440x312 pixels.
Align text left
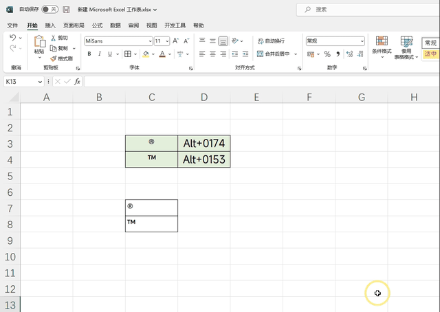tap(202, 54)
